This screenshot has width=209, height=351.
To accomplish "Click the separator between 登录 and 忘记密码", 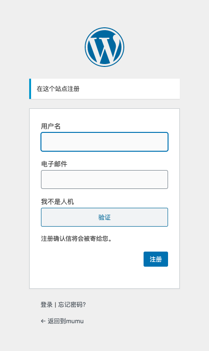I will (55, 305).
